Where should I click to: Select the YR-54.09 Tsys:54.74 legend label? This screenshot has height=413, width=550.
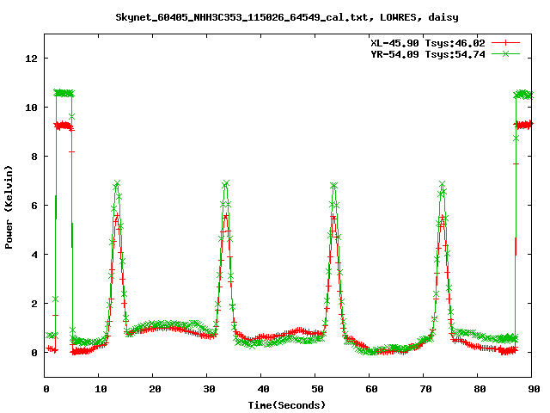click(428, 54)
